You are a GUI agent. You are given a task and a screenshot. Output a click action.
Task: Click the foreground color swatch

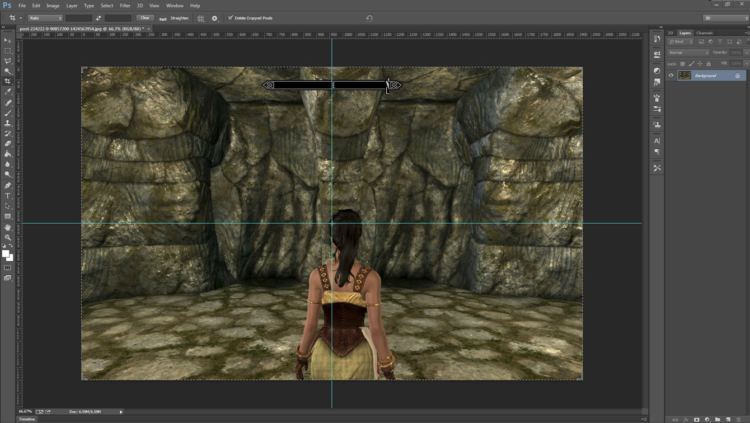pos(6,253)
